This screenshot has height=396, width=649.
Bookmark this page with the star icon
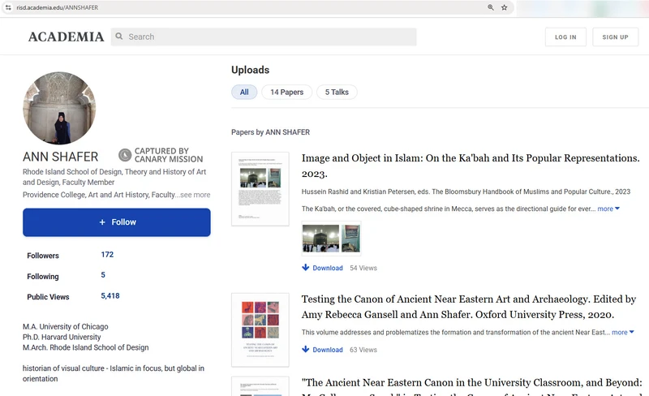[504, 7]
